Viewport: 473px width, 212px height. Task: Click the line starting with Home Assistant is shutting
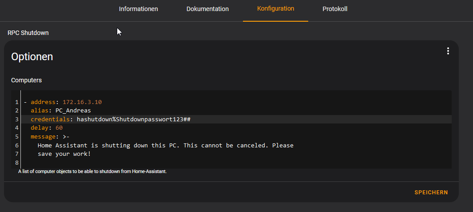(165, 145)
